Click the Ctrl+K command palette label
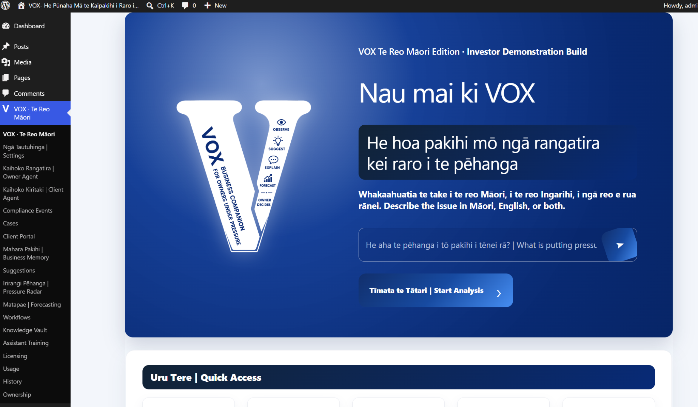The width and height of the screenshot is (698, 407). pos(165,5)
